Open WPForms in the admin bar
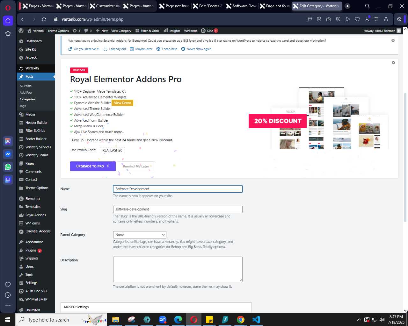This screenshot has height=326, width=408. point(191,31)
